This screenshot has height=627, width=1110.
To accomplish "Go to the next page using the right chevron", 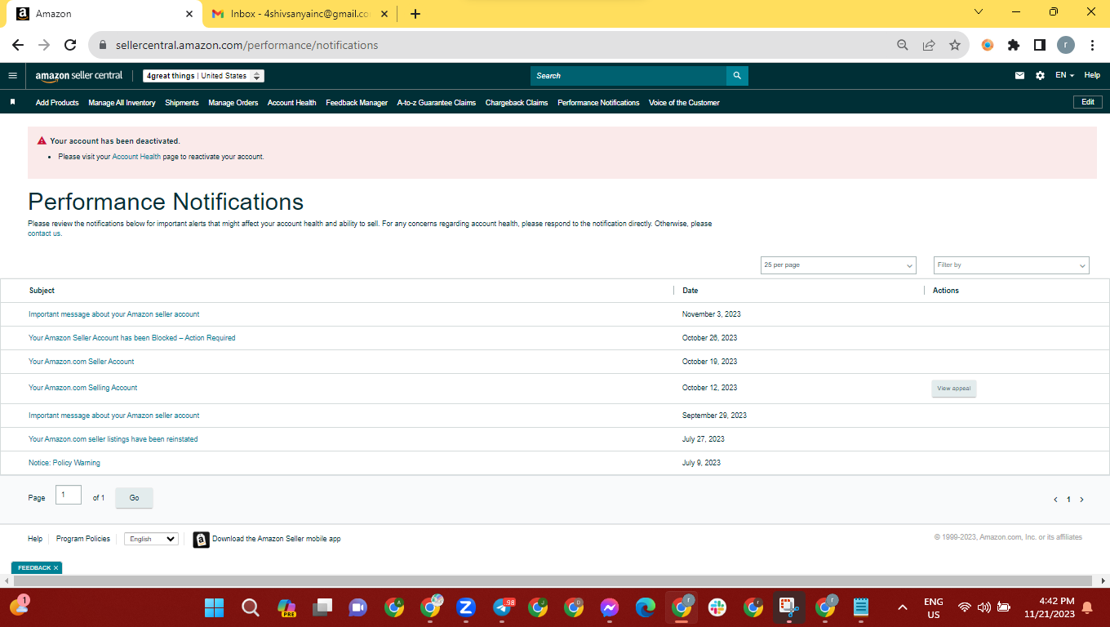I will (1082, 500).
